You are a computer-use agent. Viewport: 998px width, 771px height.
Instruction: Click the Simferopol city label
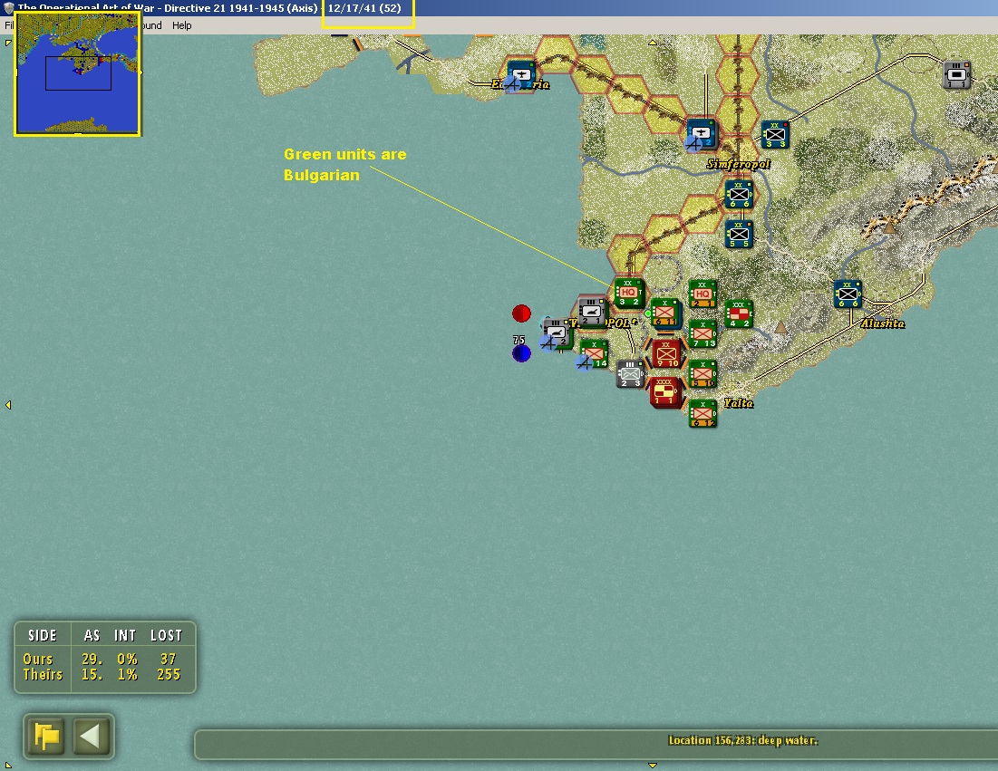click(739, 164)
